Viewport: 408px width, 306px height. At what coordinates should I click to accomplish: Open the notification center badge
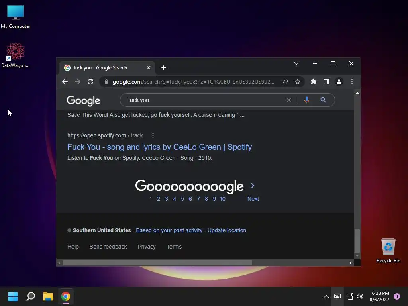[397, 296]
